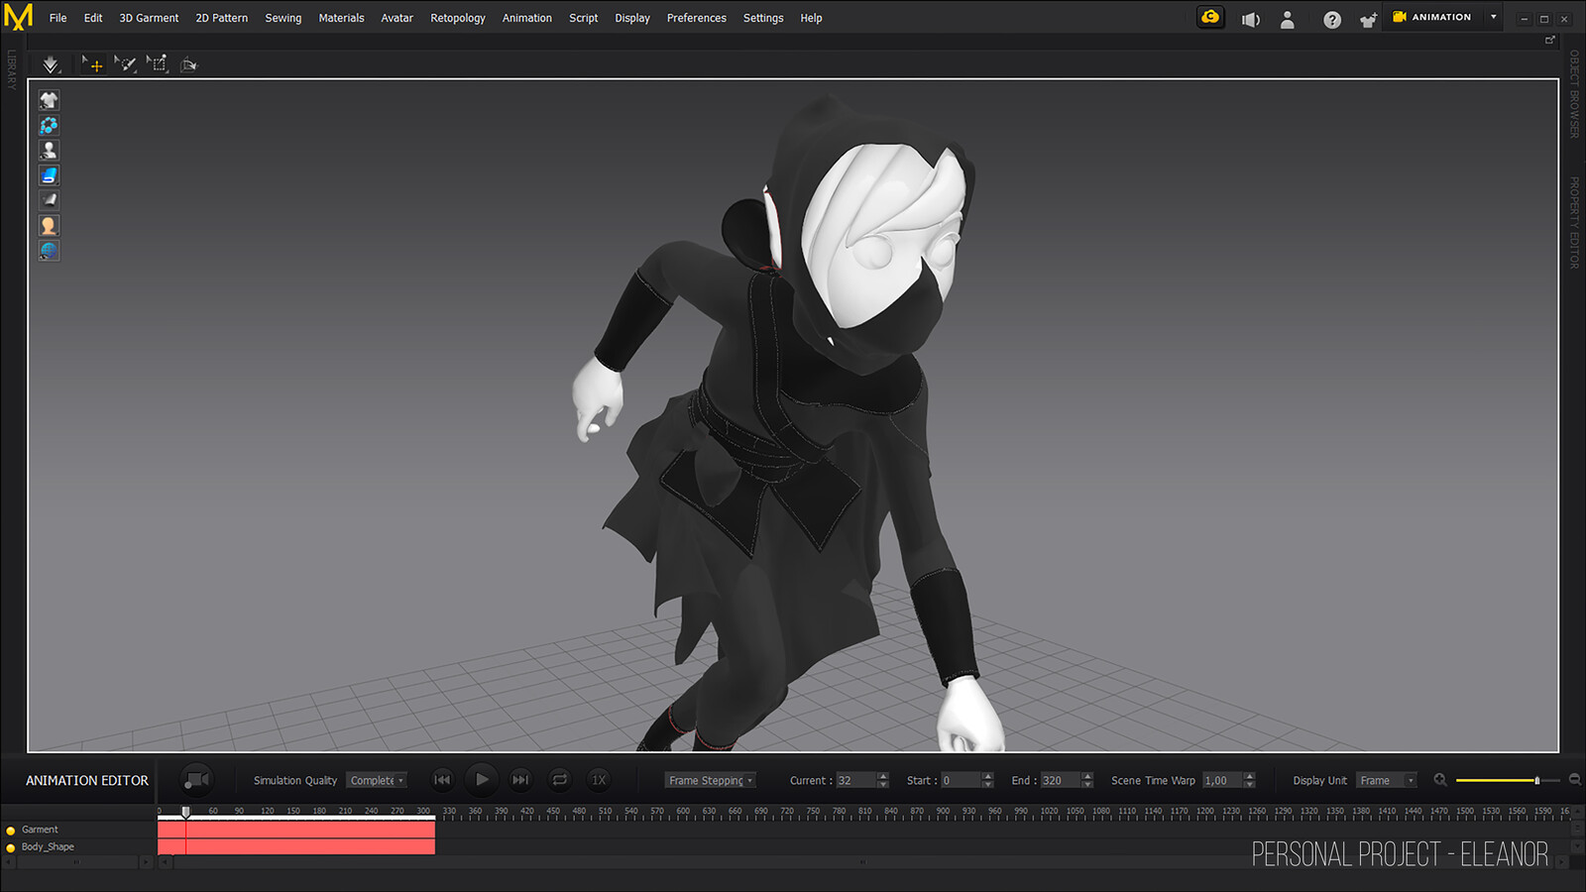Click the timeline zoom slider handle
This screenshot has width=1586, height=892.
pos(1536,781)
